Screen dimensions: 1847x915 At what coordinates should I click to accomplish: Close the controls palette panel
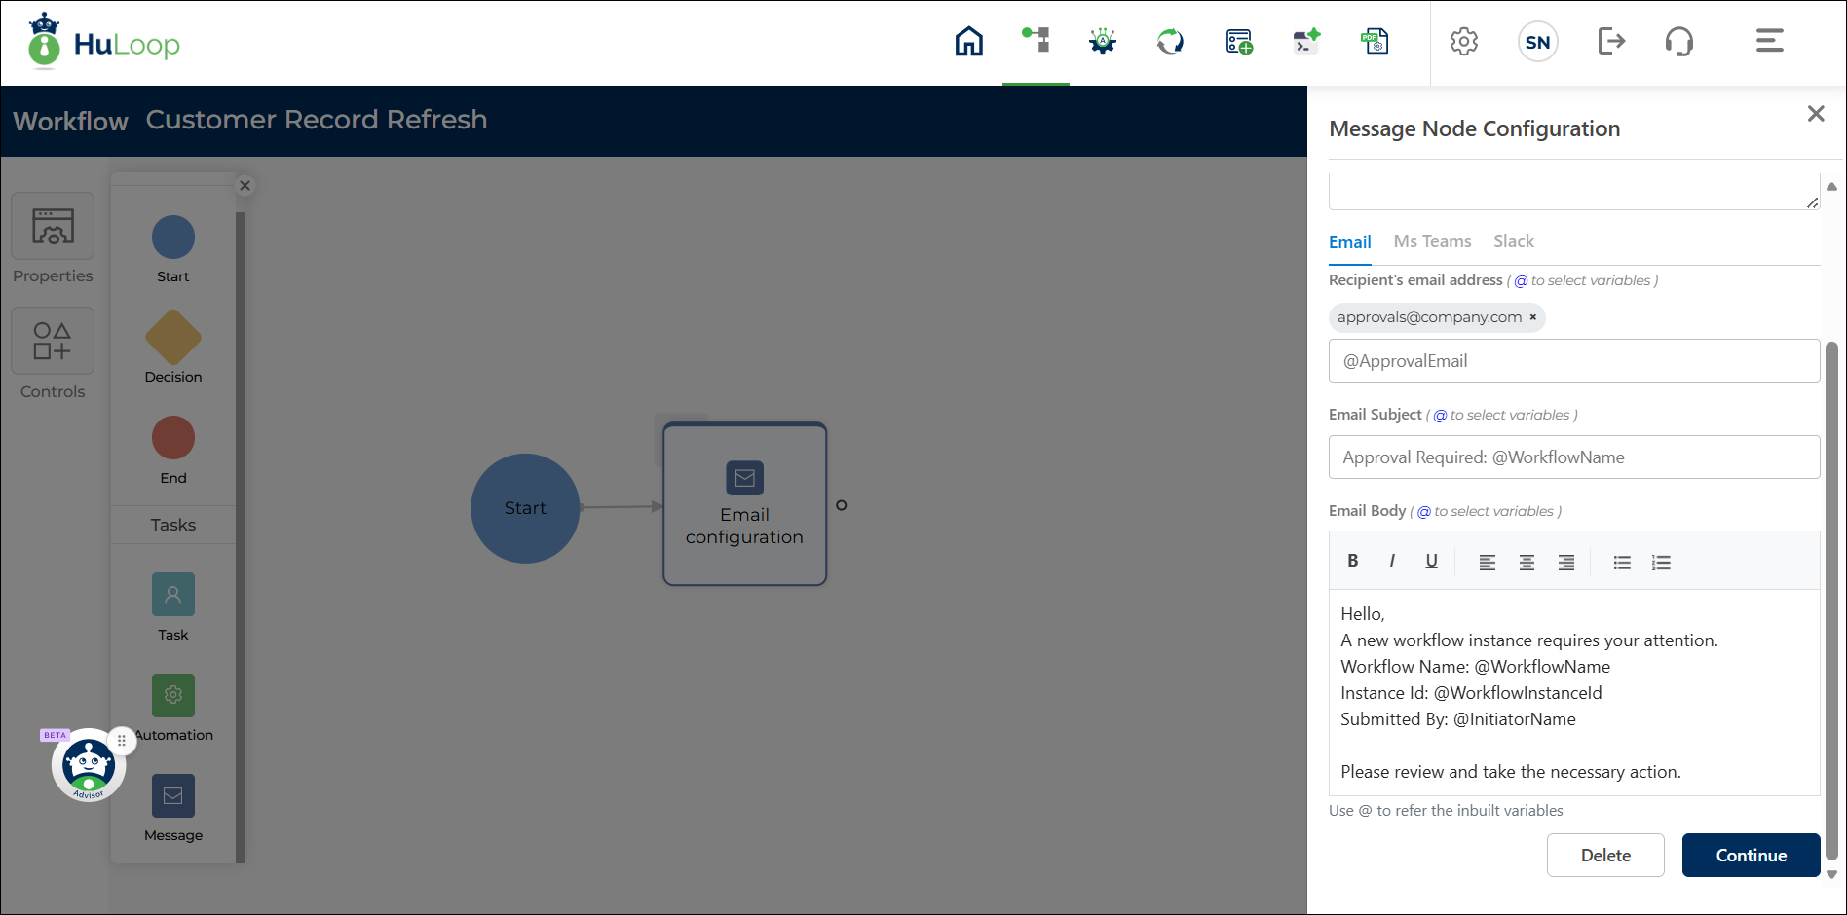(x=245, y=185)
